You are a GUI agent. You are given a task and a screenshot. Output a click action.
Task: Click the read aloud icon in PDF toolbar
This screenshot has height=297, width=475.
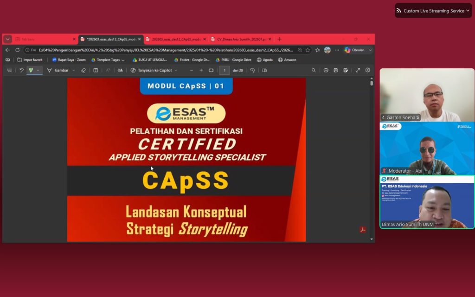pyautogui.click(x=108, y=71)
